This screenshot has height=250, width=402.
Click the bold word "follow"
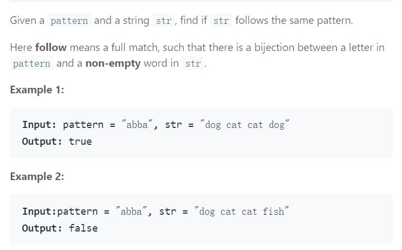tap(51, 48)
